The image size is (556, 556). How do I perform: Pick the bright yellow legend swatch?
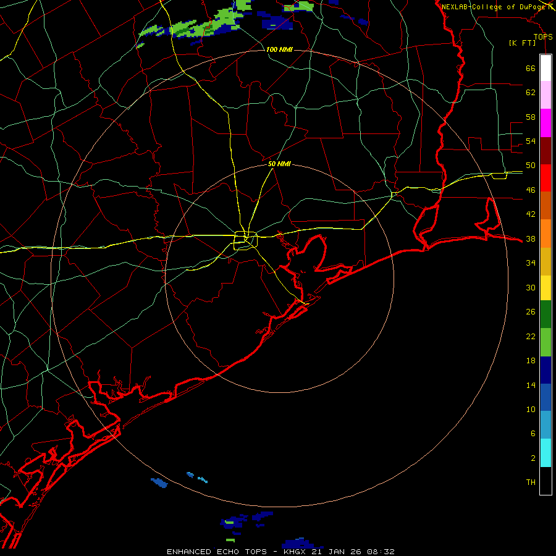[545, 288]
